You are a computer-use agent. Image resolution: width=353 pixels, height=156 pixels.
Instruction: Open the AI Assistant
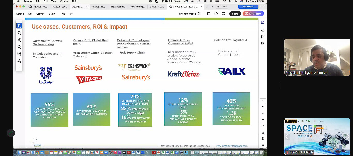click(x=253, y=14)
